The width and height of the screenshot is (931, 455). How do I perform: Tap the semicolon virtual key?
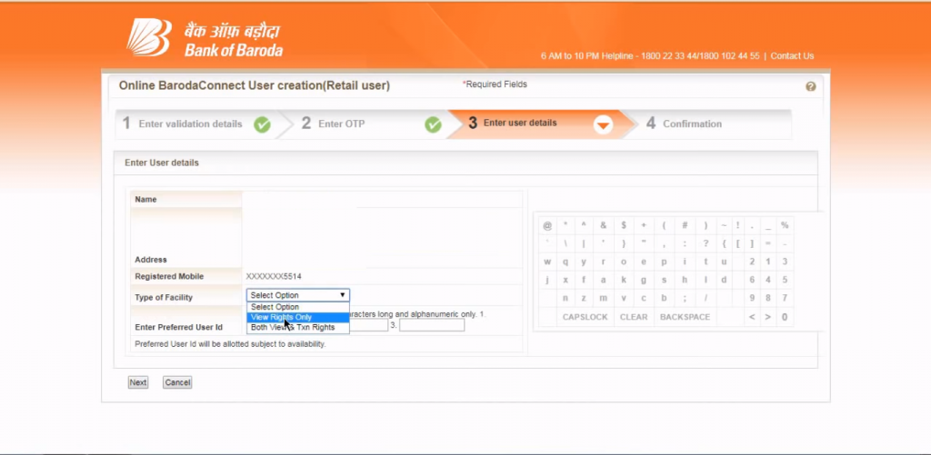tap(685, 299)
